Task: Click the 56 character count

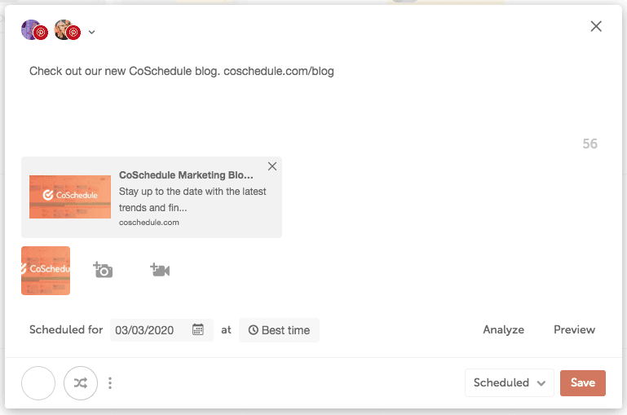Action: point(589,143)
